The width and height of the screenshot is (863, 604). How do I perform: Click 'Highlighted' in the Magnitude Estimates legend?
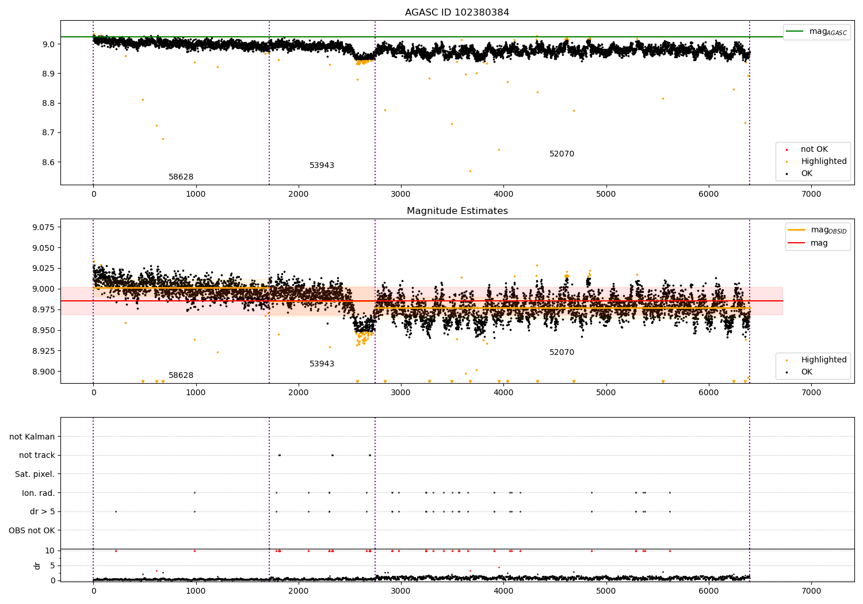(824, 360)
